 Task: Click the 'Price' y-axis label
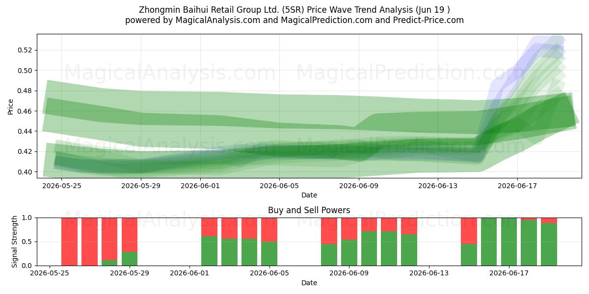pyautogui.click(x=11, y=106)
